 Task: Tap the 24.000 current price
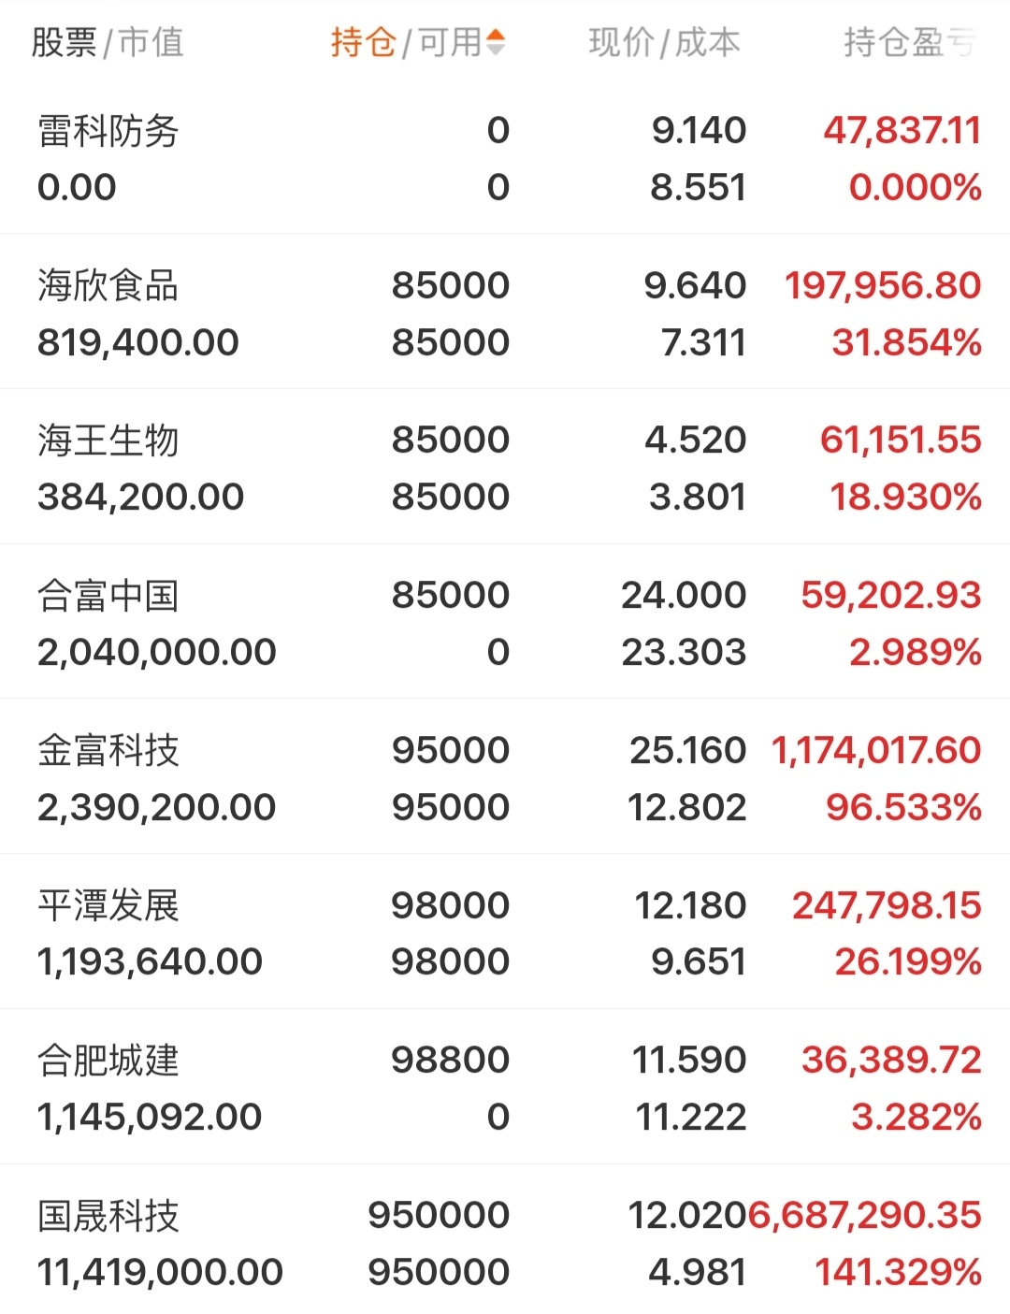684,595
